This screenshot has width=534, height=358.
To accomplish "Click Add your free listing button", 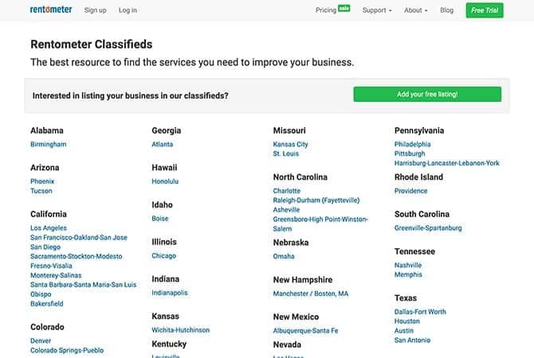I will [427, 95].
